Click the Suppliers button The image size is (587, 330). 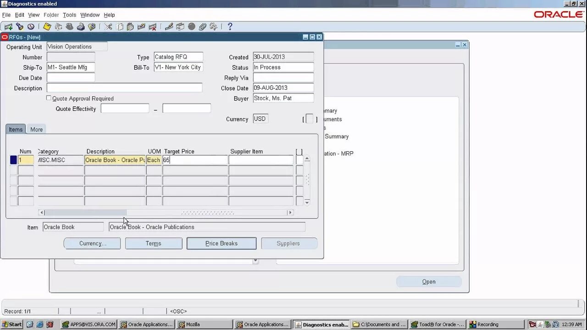(288, 243)
